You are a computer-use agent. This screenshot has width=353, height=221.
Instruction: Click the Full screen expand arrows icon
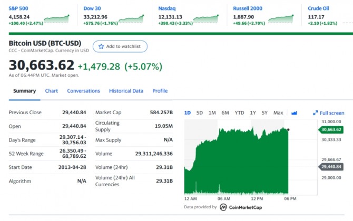coord(316,113)
